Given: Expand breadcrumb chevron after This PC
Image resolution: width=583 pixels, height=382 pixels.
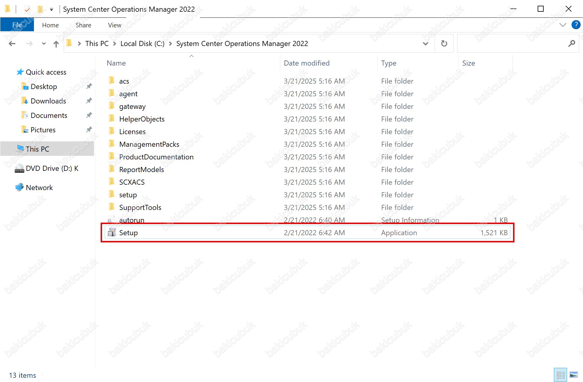Looking at the screenshot, I should pos(114,44).
